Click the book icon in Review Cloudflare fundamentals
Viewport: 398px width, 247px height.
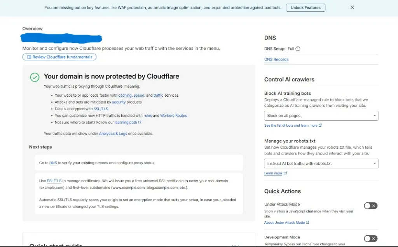29,57
